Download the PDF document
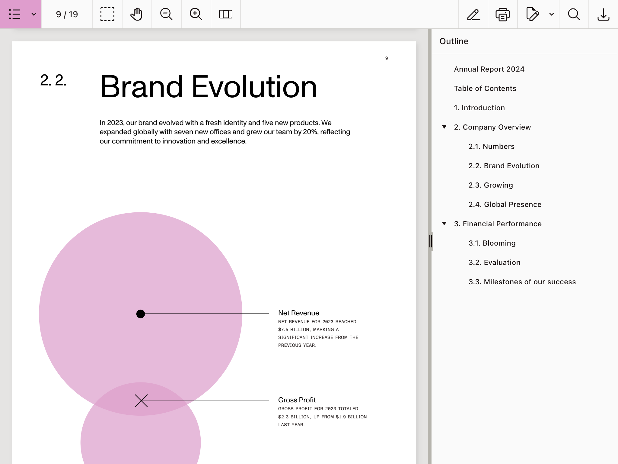Viewport: 618px width, 464px height. coord(603,14)
